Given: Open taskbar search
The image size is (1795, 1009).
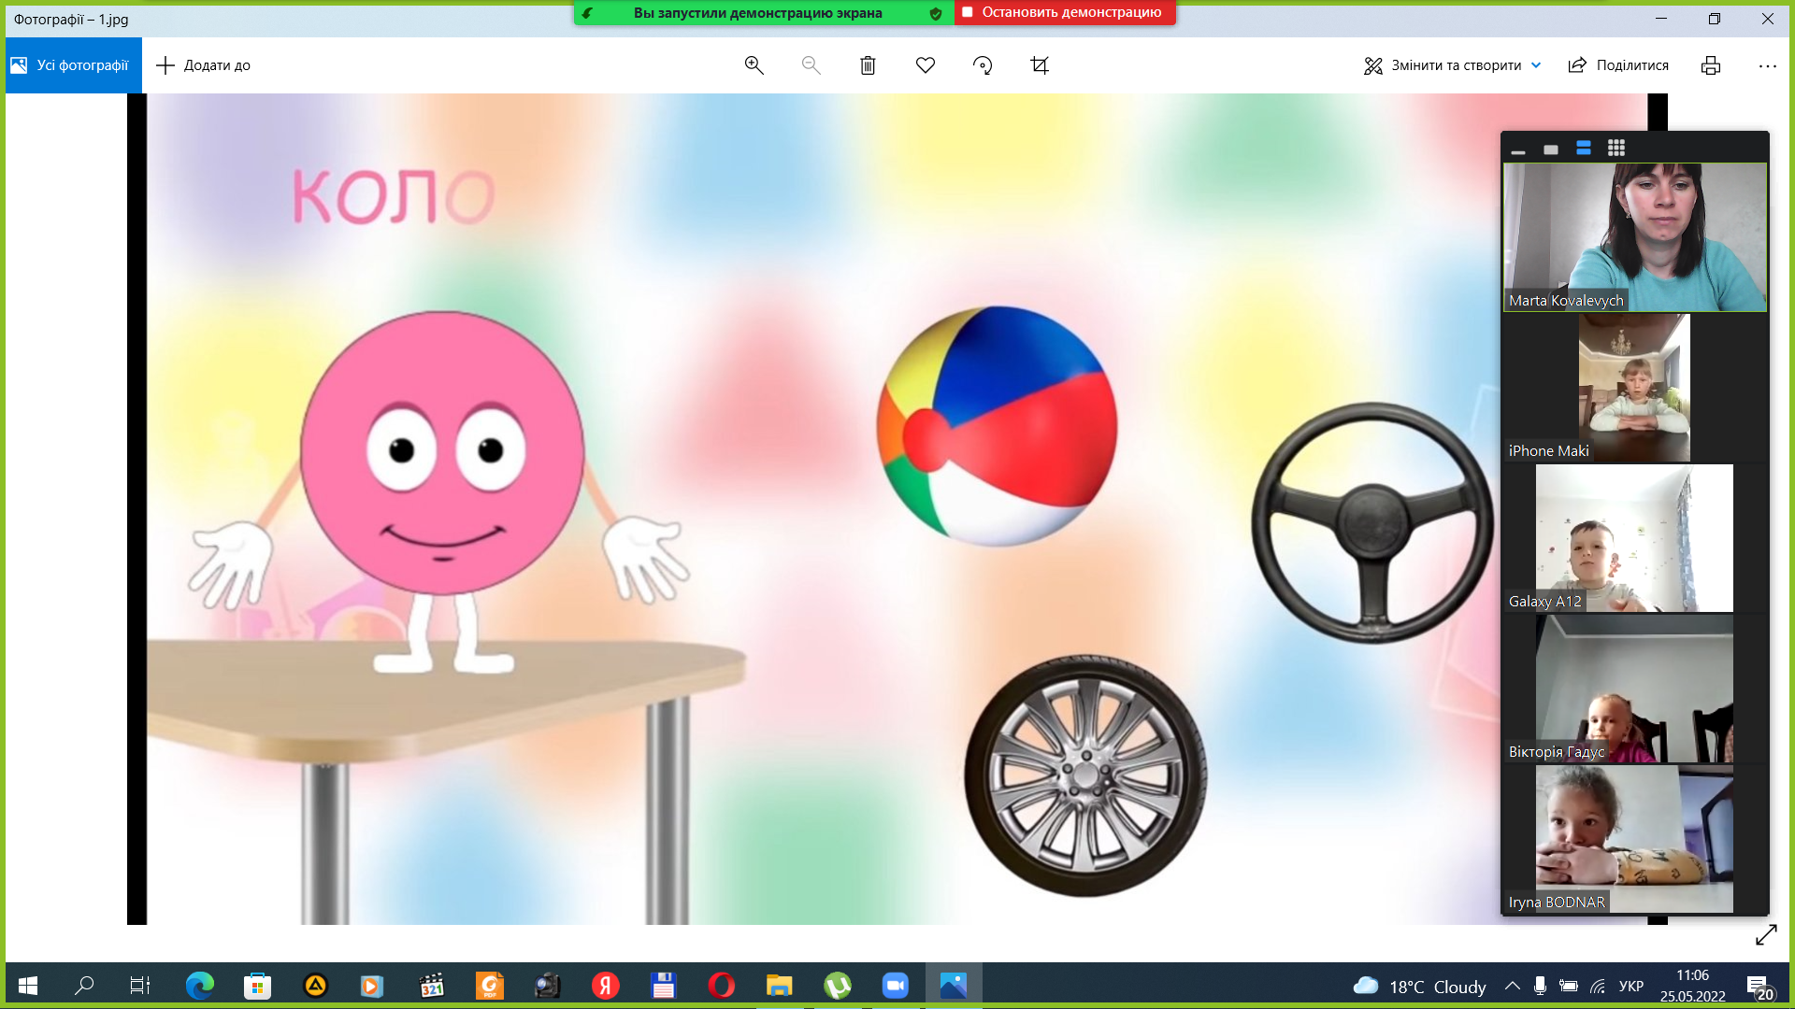Looking at the screenshot, I should coord(84,986).
